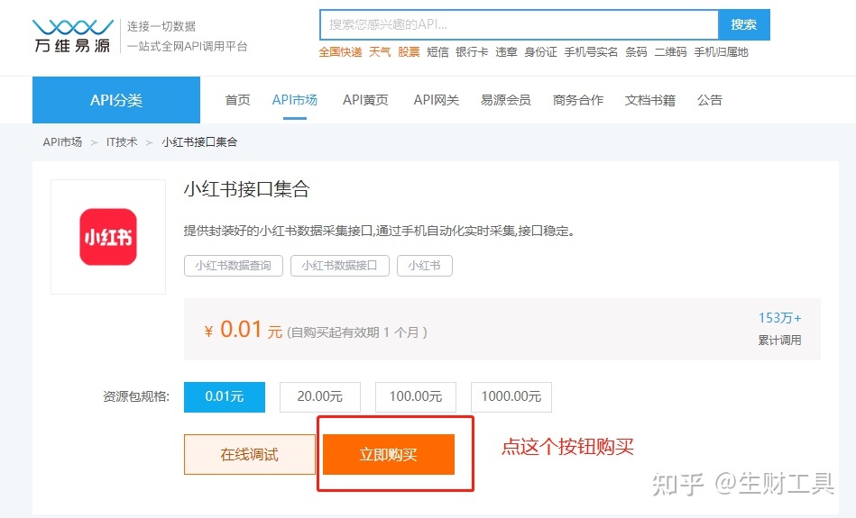Open the API分类 category menu
856x518 pixels.
click(116, 100)
